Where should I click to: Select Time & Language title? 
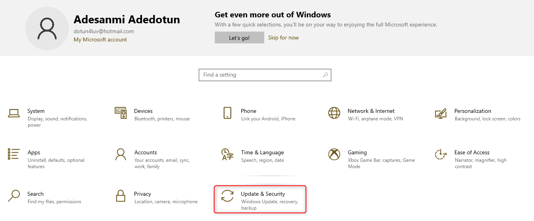pyautogui.click(x=262, y=152)
